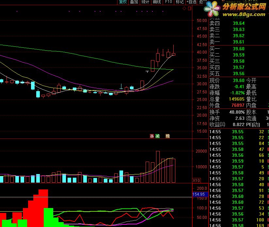The height and width of the screenshot is (227, 269).
Task: Click the 15.00 price axis label
Action: tap(202, 131)
